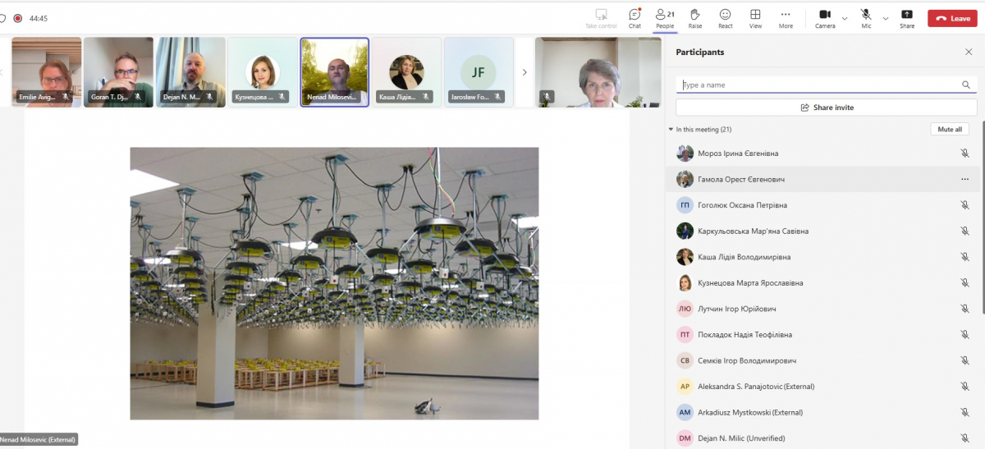This screenshot has width=985, height=449.
Task: Collapse the In this meeting list
Action: (x=671, y=130)
